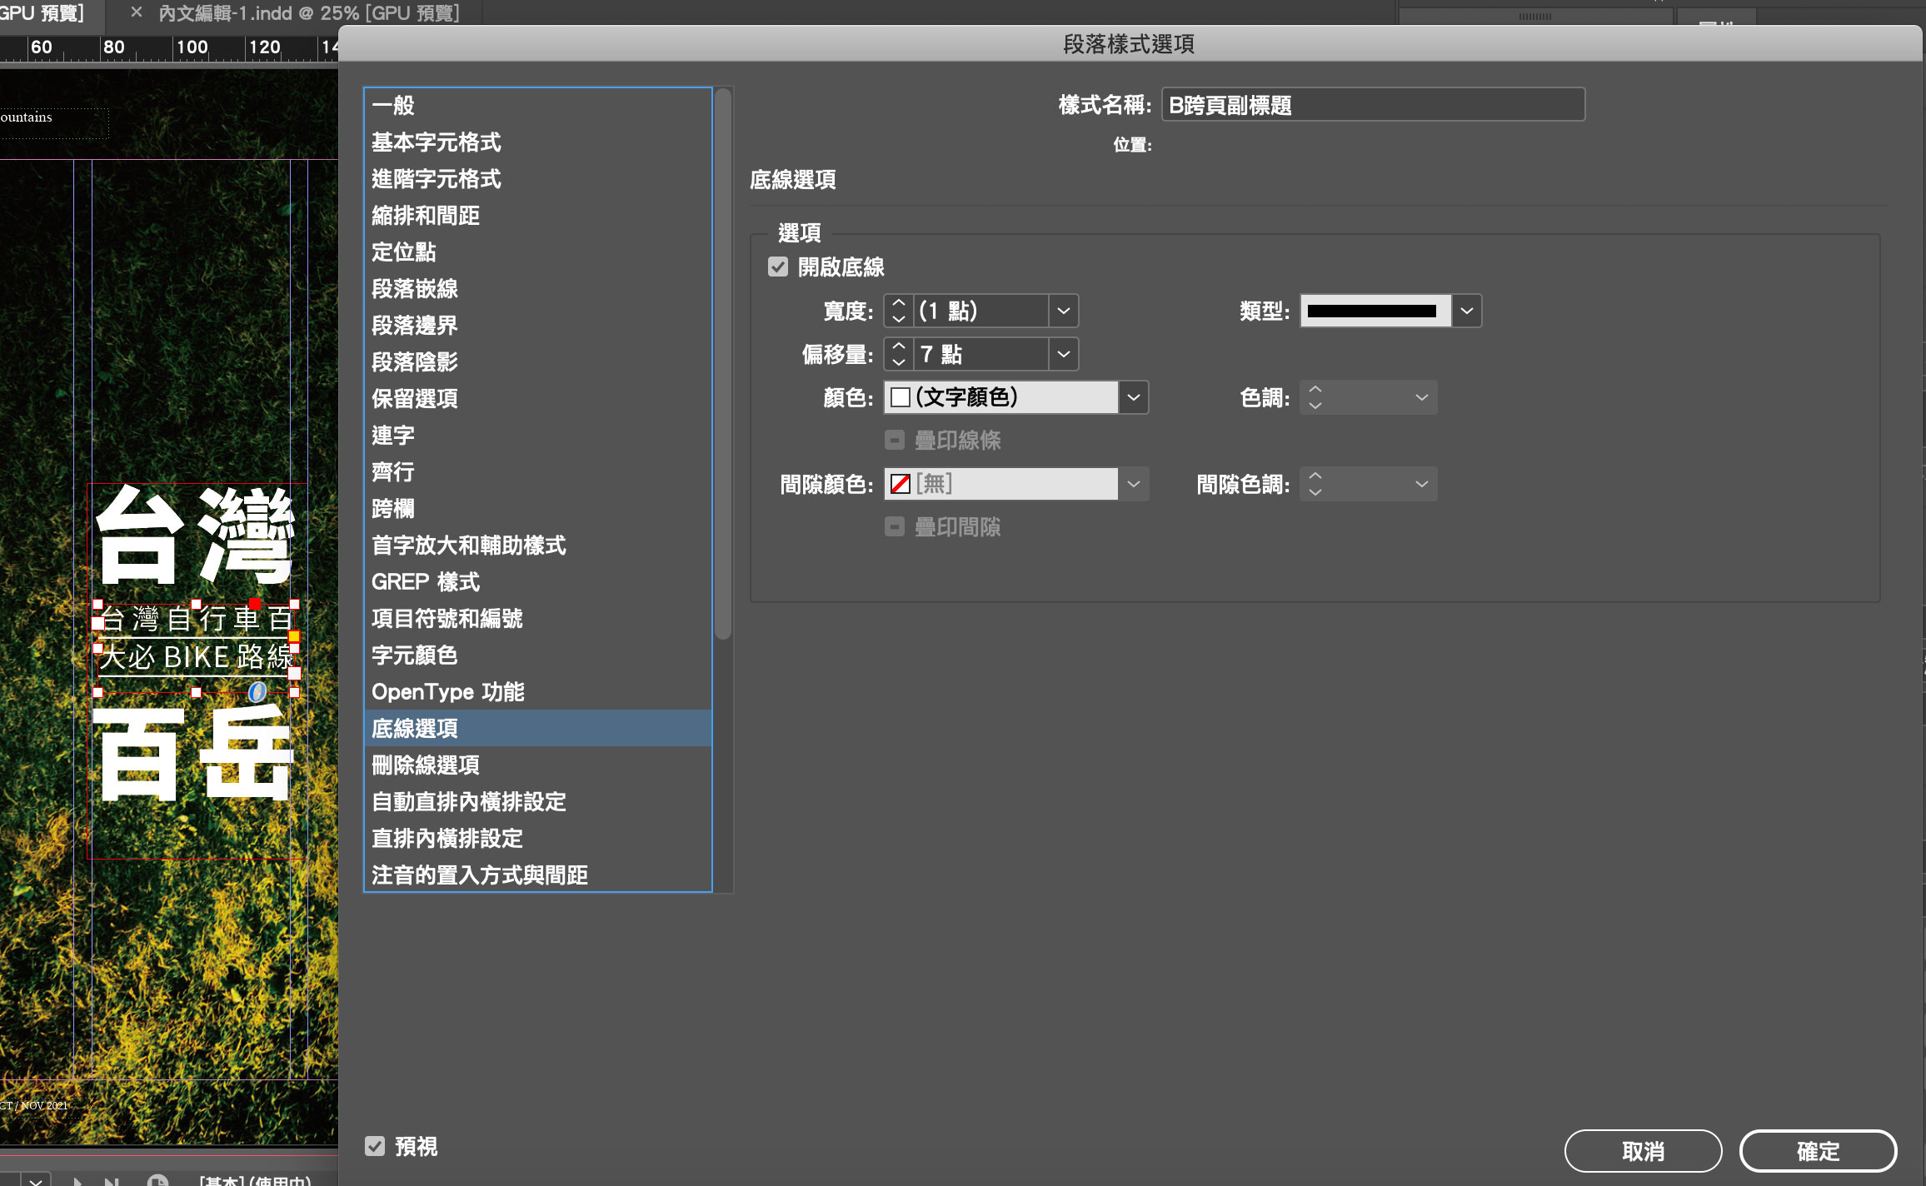Viewport: 1926px width, 1186px height.
Task: Click the red overset text out-port
Action: (x=255, y=604)
